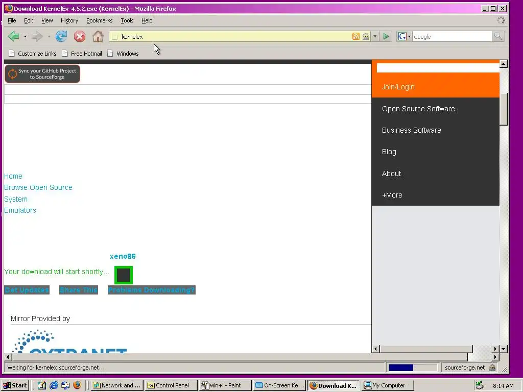This screenshot has width=523, height=392.
Task: Click the System breadcrumb link
Action: coord(16,199)
